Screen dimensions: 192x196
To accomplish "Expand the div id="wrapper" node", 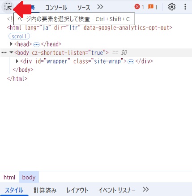I will pyautogui.click(x=17, y=61).
